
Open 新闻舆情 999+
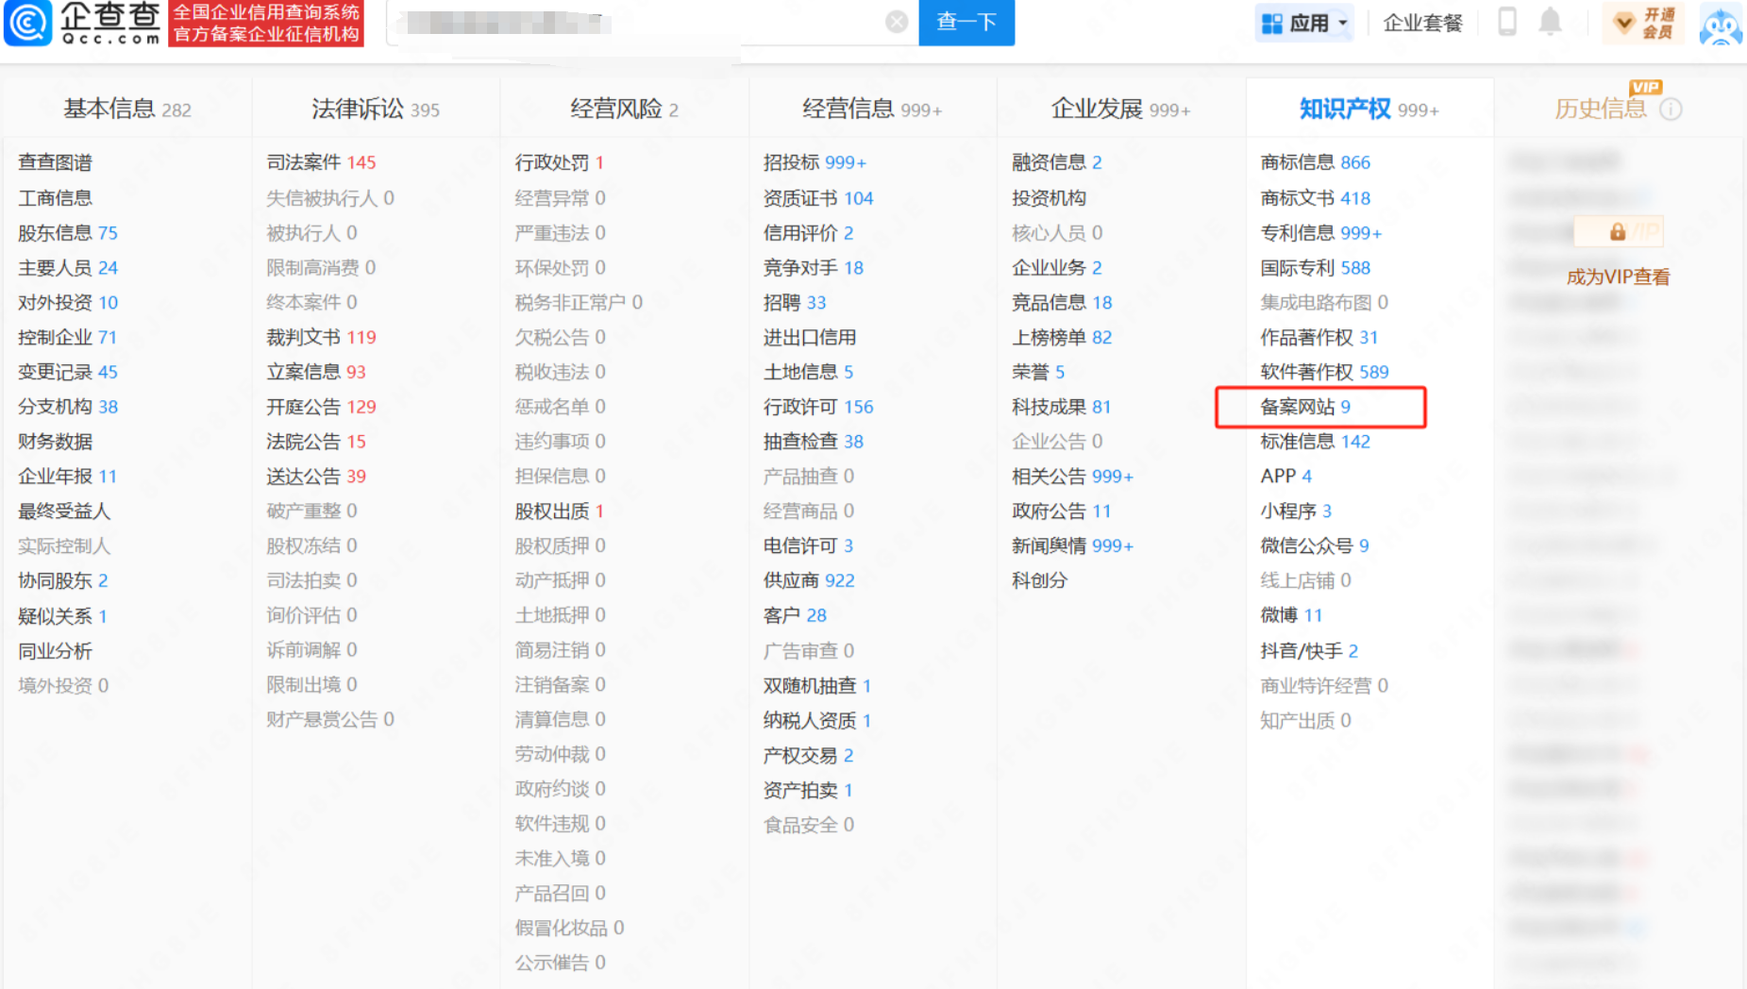coord(1072,546)
